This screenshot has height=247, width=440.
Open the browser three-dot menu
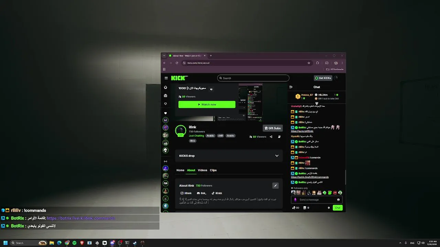pos(342,63)
